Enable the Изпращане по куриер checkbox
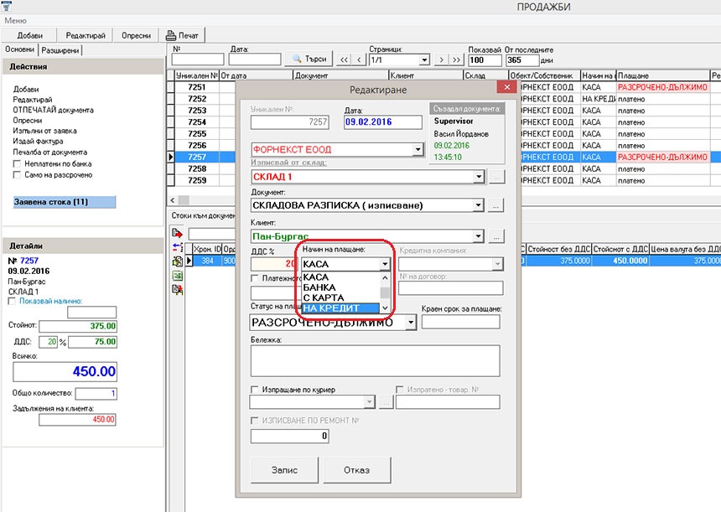 pyautogui.click(x=256, y=390)
